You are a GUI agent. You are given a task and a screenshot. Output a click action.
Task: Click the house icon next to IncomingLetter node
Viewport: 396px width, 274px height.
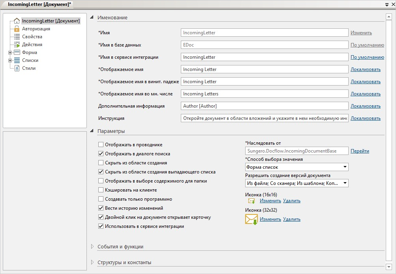(17, 21)
